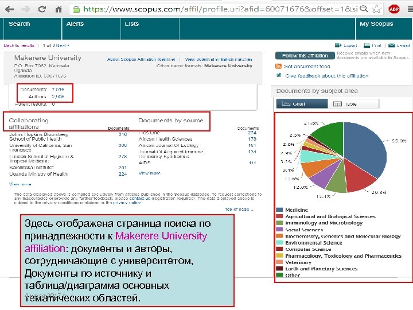Click View more under Documents by source
Viewport: 413px width, 310px height.
tap(150, 173)
